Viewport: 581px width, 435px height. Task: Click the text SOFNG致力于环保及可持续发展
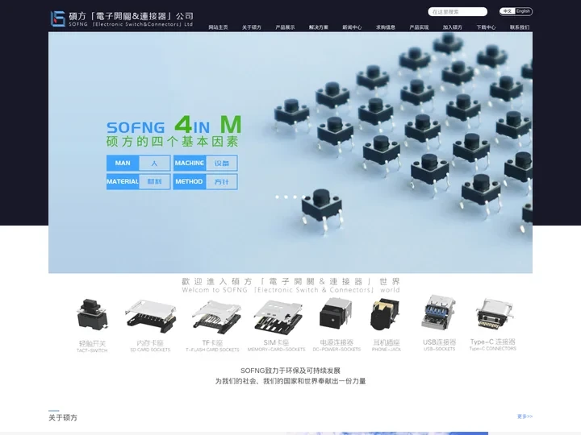tap(290, 371)
